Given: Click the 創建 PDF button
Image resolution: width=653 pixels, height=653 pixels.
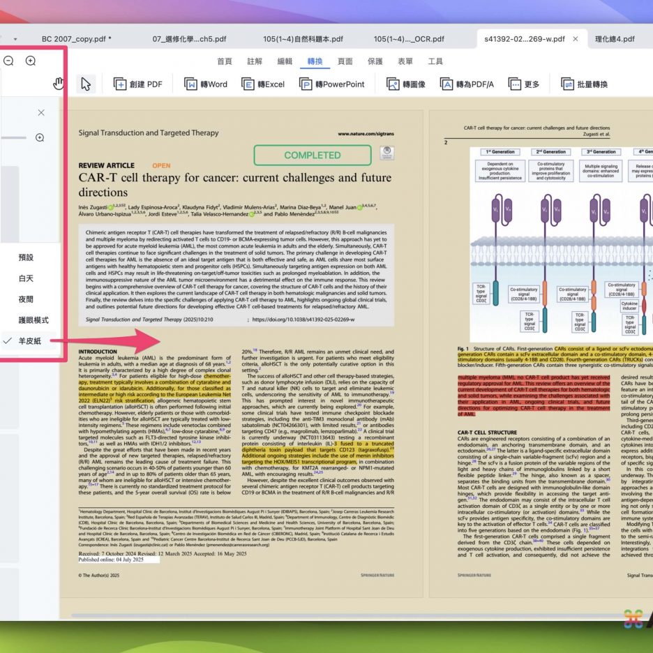Looking at the screenshot, I should [x=137, y=84].
